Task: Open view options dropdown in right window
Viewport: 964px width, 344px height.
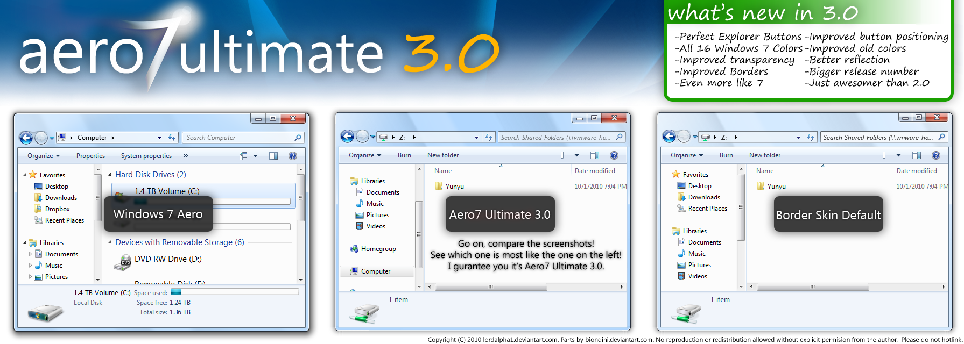Action: tap(898, 155)
